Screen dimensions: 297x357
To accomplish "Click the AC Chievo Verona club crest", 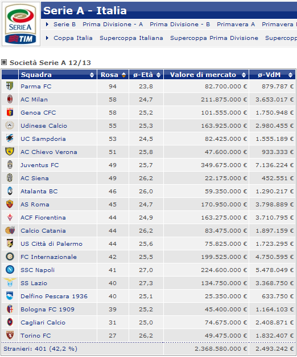I will click(10, 151).
